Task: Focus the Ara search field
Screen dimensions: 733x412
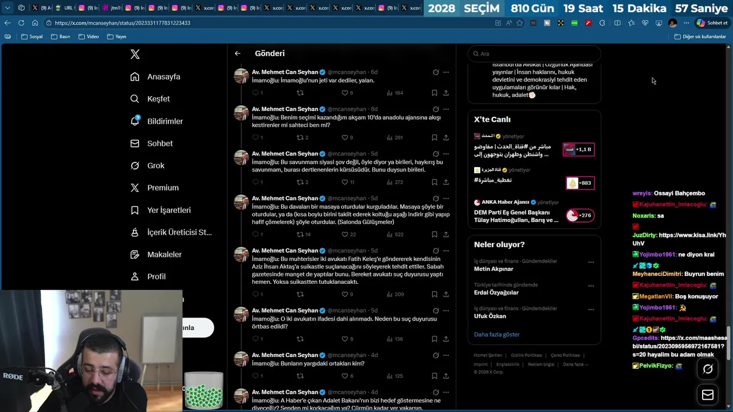Action: tap(534, 54)
